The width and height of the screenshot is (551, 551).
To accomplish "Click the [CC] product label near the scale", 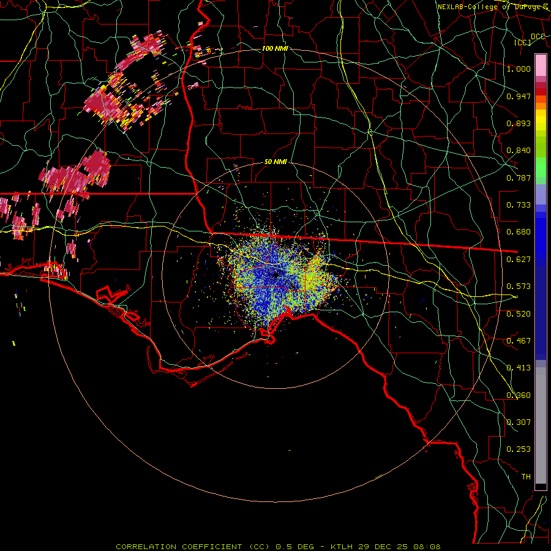I will [523, 42].
